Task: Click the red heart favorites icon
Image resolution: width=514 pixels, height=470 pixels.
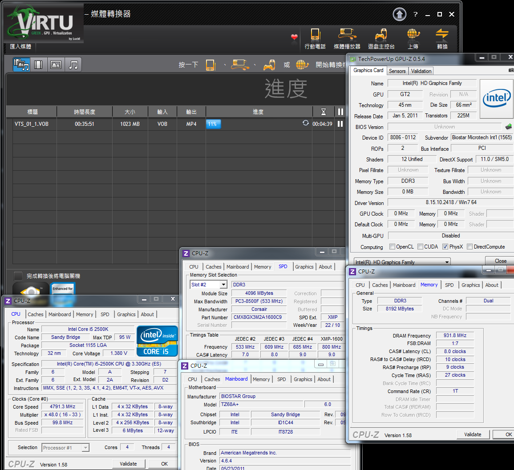Action: coord(294,37)
